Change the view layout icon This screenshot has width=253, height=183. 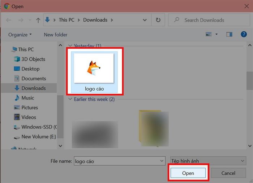(x=209, y=34)
